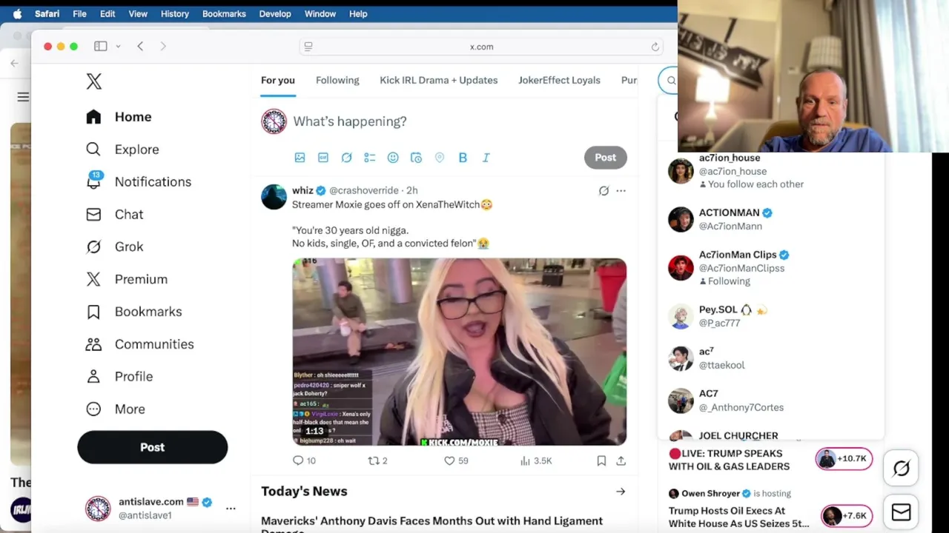
Task: Play the Moxie video in whiz's post
Action: 460,352
